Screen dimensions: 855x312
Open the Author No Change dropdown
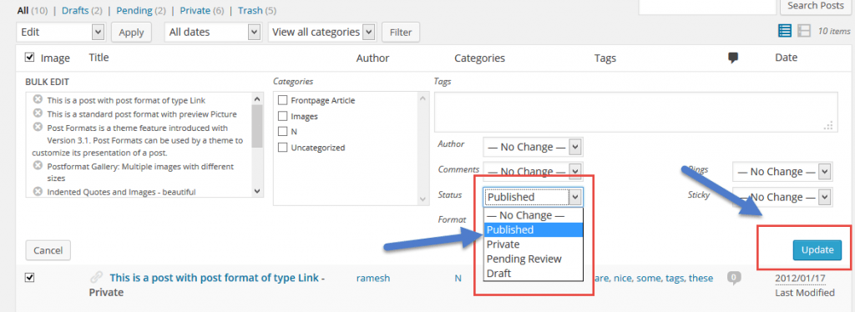(533, 147)
